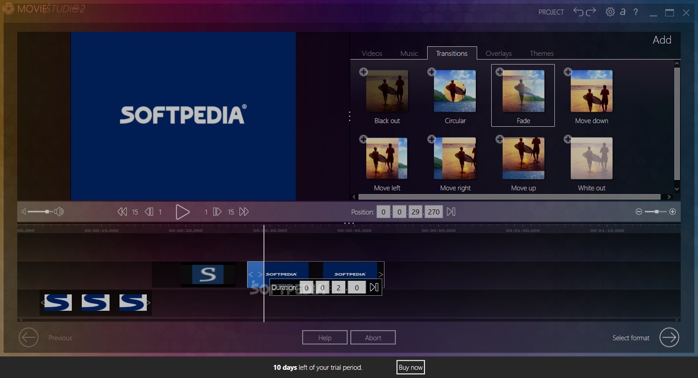Screen dimensions: 698x378
Task: Click the mute speaker icon at volume left
Action: 24,212
